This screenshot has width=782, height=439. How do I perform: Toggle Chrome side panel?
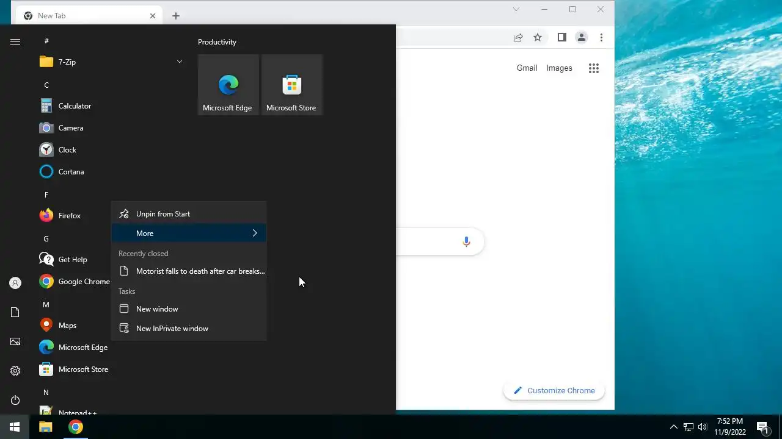562,37
